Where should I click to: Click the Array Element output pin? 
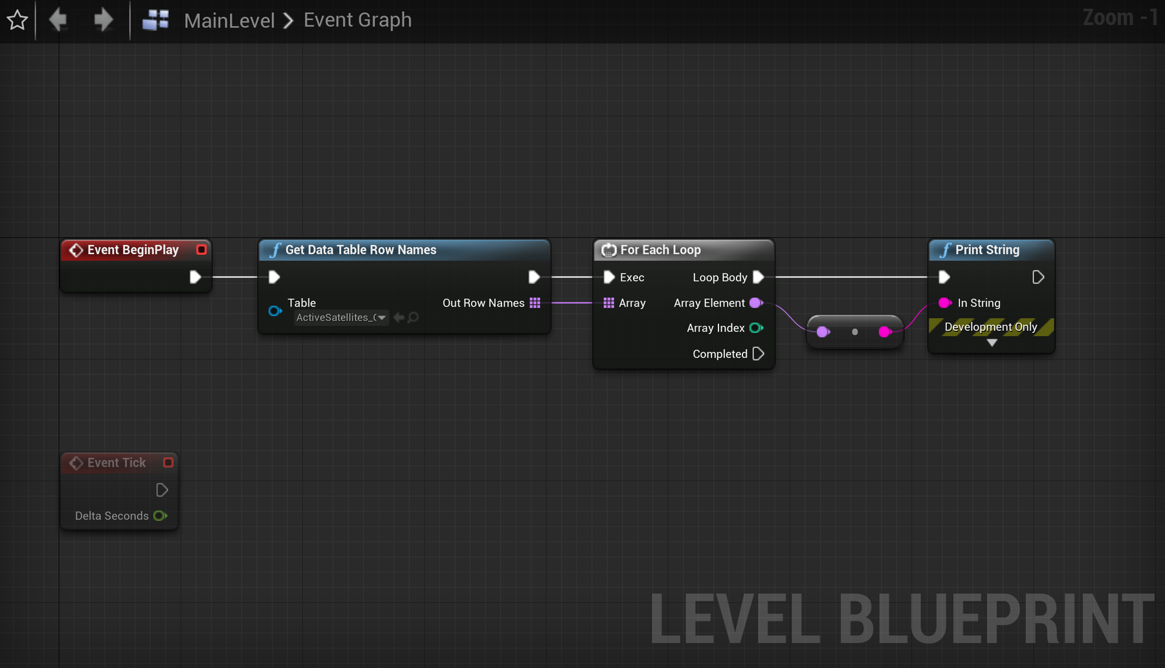tap(756, 303)
